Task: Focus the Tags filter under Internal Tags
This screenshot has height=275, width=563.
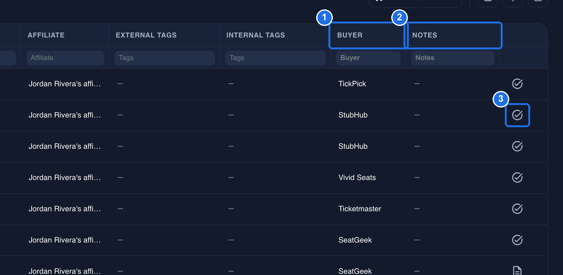Action: point(275,58)
